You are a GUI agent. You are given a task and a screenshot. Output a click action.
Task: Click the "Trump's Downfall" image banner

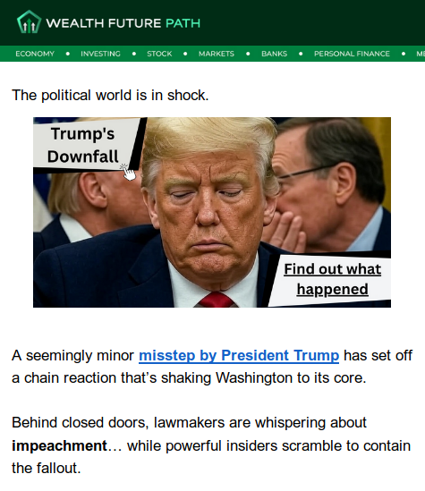83,145
